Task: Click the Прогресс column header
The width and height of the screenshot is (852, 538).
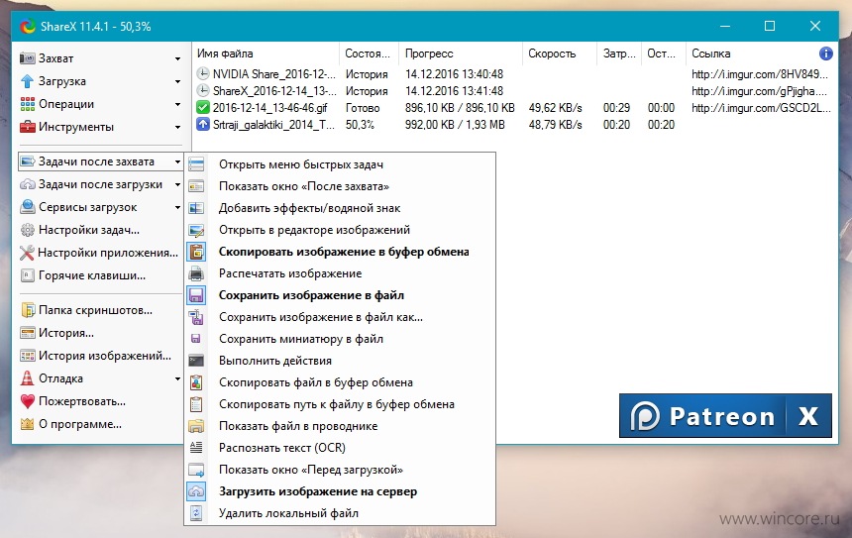Action: click(x=461, y=54)
